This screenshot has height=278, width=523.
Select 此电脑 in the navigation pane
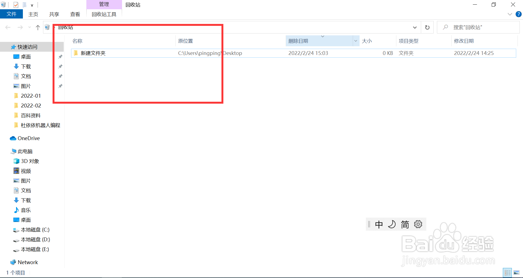point(25,151)
